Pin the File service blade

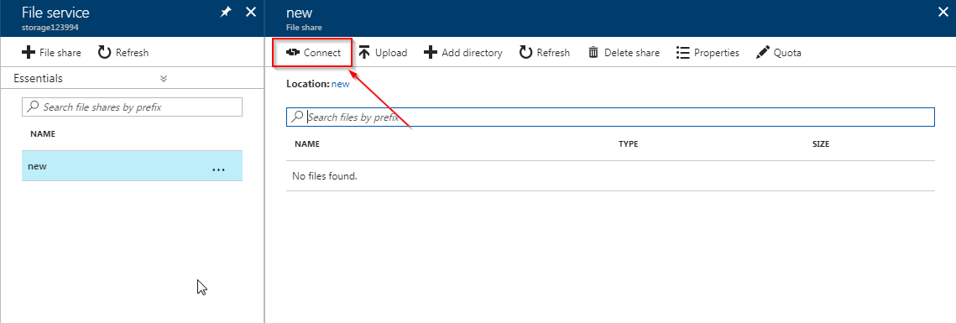pos(226,13)
